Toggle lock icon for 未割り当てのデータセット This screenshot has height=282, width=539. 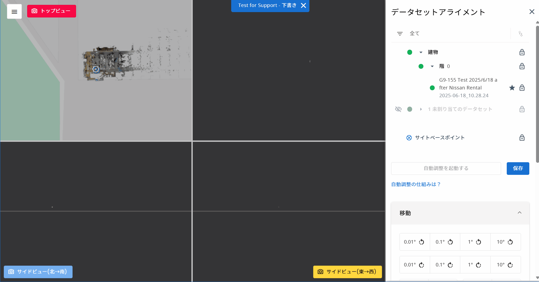coord(522,109)
